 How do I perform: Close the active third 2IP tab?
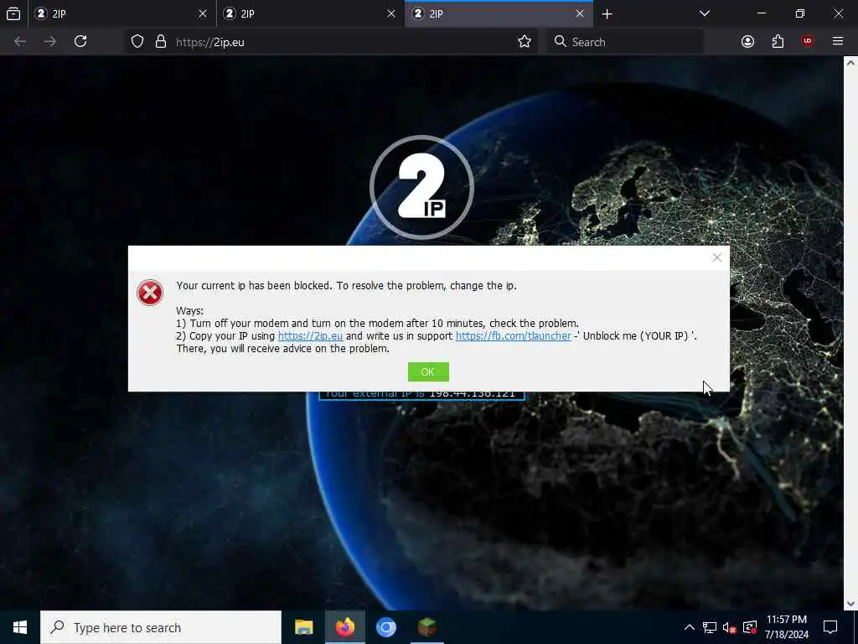(x=580, y=13)
